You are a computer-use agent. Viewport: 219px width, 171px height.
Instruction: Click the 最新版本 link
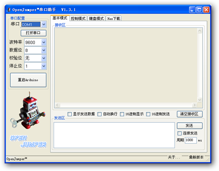coord(196,157)
